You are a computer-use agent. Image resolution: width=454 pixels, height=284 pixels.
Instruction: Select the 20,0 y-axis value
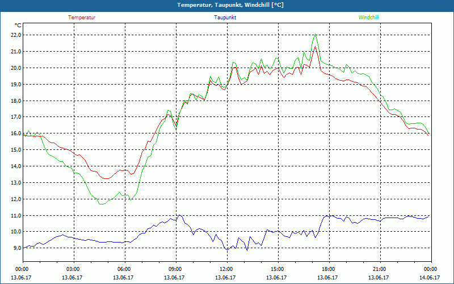[x=16, y=68]
